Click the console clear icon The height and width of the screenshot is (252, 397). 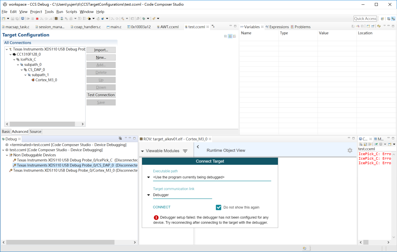click(x=361, y=144)
